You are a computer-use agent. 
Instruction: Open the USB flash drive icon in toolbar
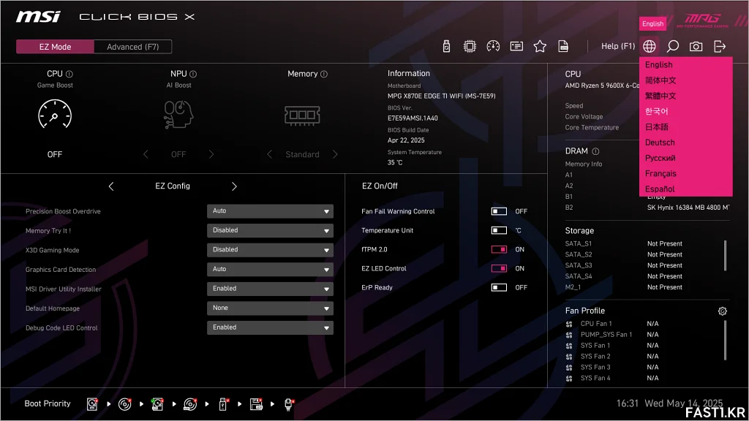tap(446, 46)
